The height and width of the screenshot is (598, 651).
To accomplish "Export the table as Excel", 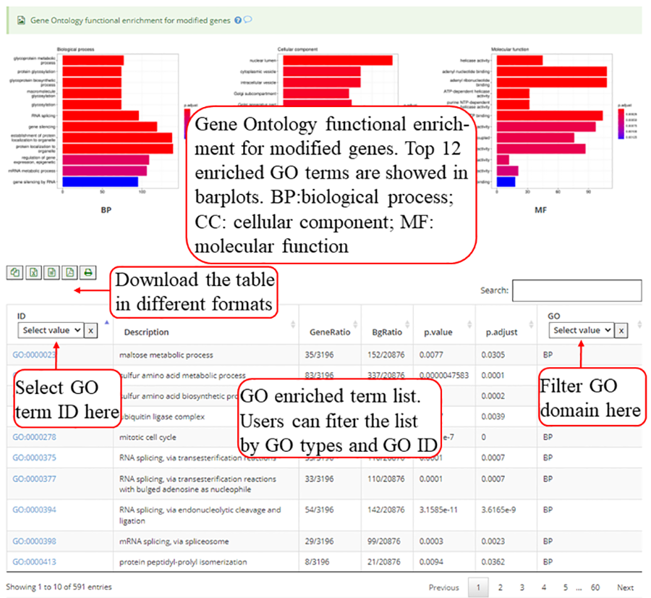I will pyautogui.click(x=33, y=273).
